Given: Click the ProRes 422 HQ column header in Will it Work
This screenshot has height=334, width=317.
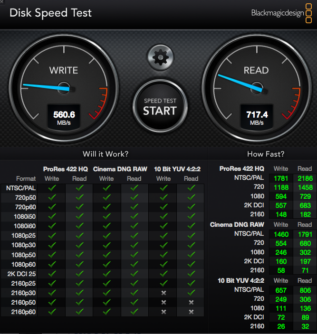Looking at the screenshot, I should (x=66, y=169).
